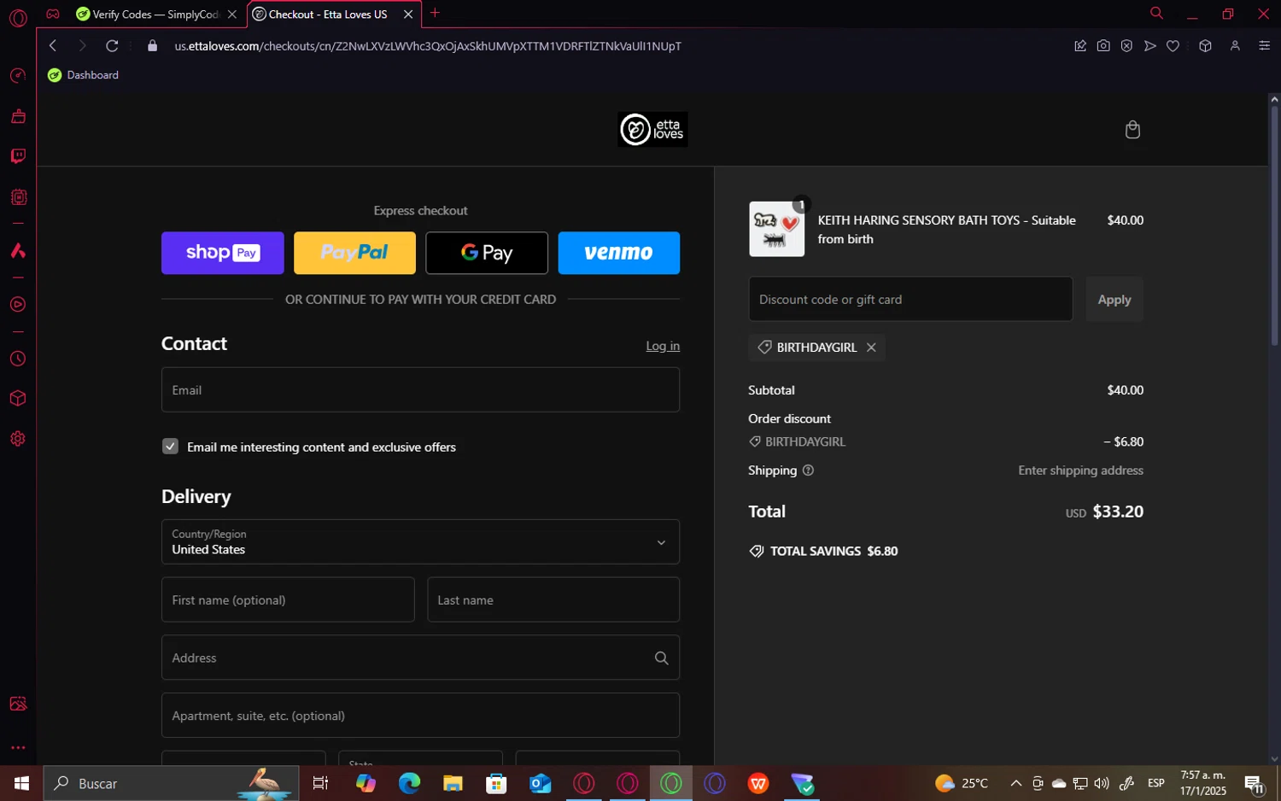
Task: Search address with the magnifier icon
Action: point(661,658)
